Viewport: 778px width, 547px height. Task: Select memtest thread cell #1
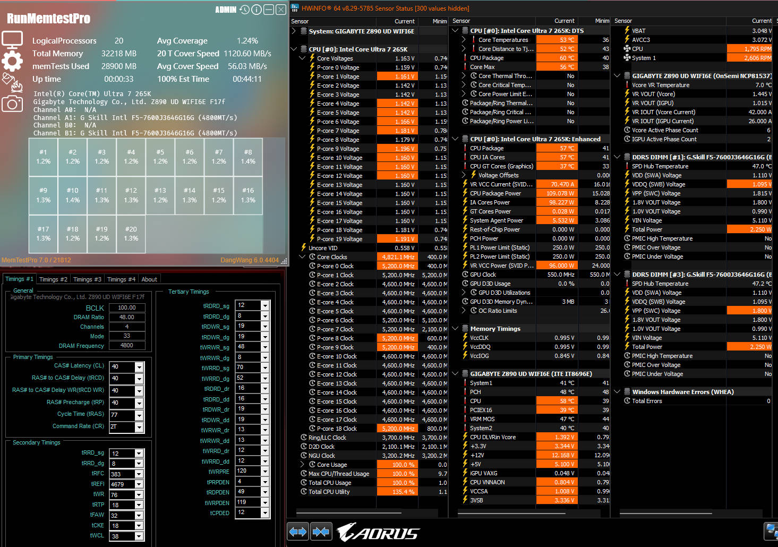(x=44, y=157)
